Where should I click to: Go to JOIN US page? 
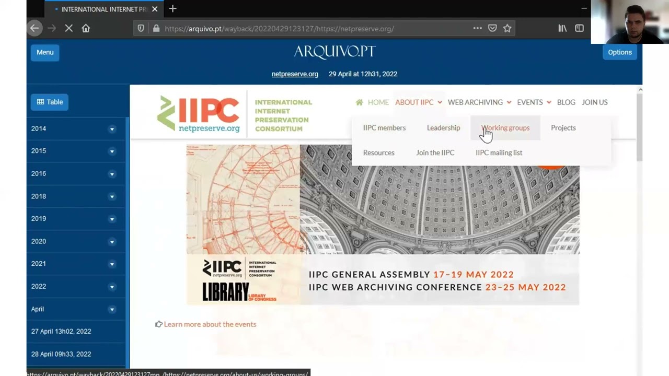[x=595, y=102]
